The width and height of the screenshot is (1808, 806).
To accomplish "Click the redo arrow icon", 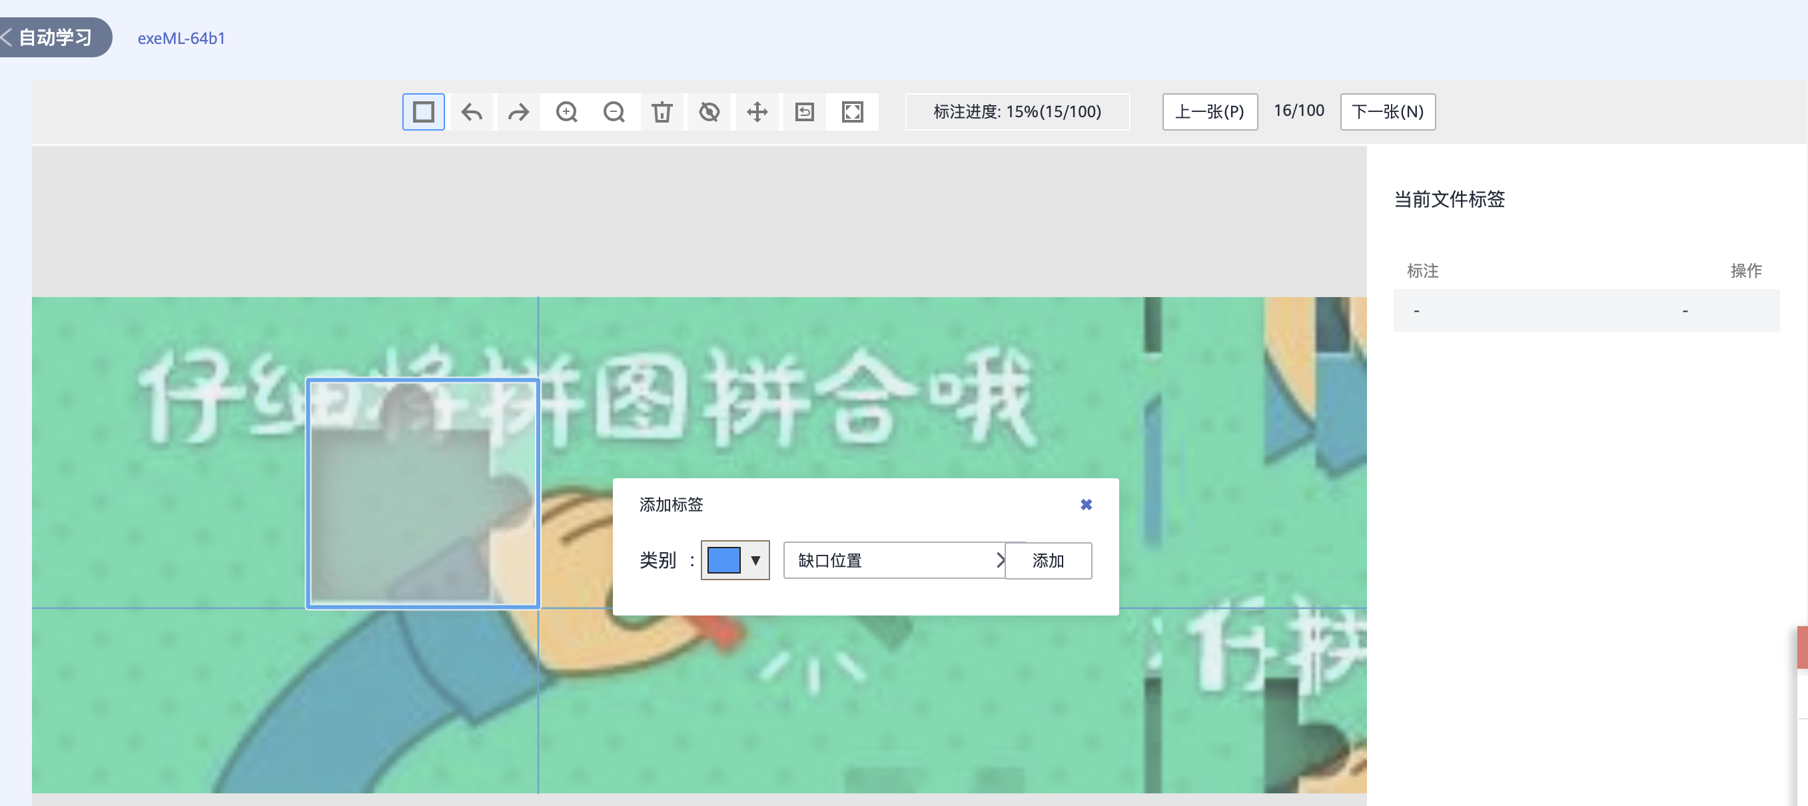I will click(x=519, y=112).
